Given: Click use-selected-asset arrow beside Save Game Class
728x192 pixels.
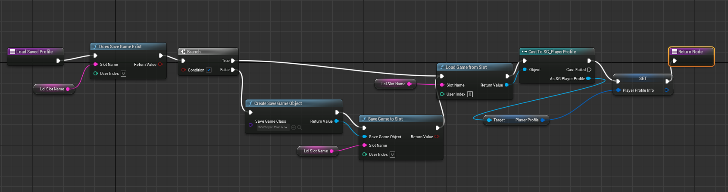Looking at the screenshot, I should coord(294,127).
